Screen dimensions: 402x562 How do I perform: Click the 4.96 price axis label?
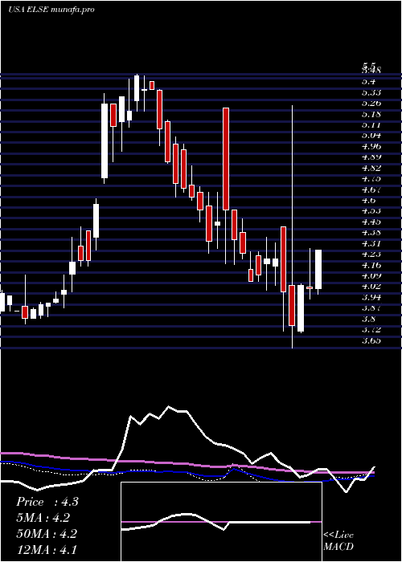tap(371, 146)
